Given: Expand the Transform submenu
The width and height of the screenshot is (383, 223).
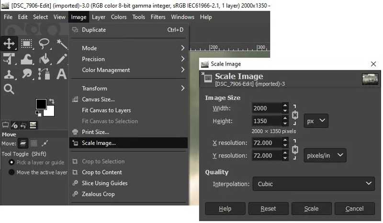Looking at the screenshot, I should (x=128, y=88).
